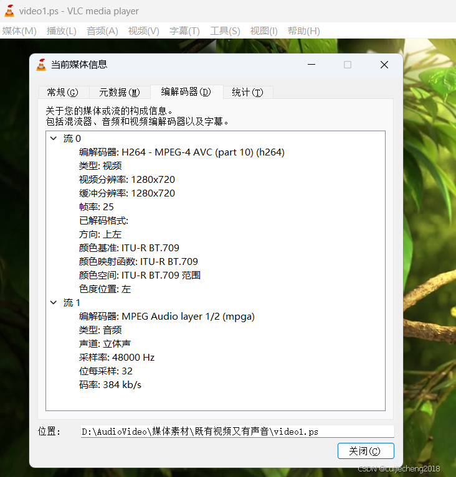456x477 pixels.
Task: Select the 帧率: 25 row
Action: tap(97, 207)
